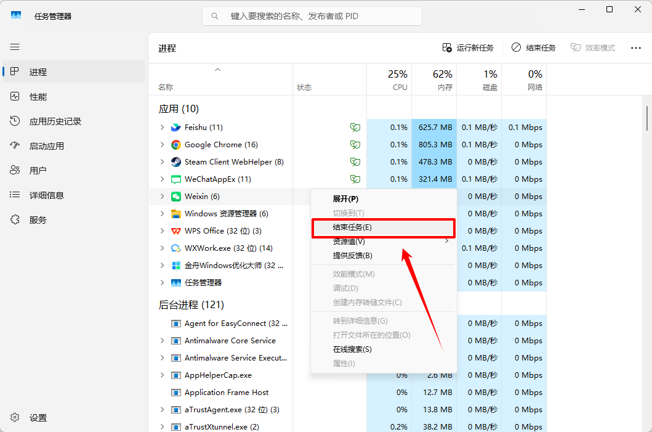Click efficiency leaf icon for WeChatAppEx
The width and height of the screenshot is (652, 432).
[355, 179]
